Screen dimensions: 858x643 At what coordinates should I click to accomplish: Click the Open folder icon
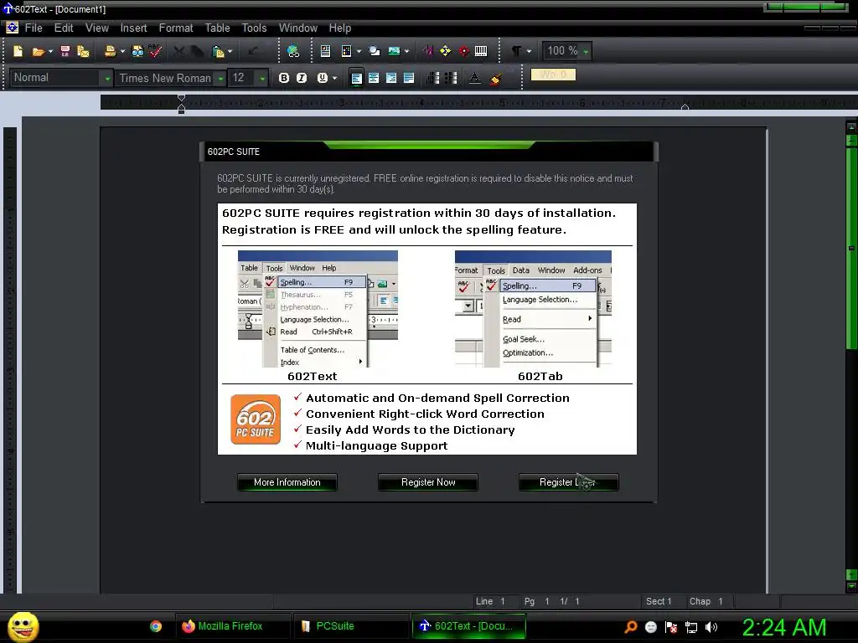(38, 51)
